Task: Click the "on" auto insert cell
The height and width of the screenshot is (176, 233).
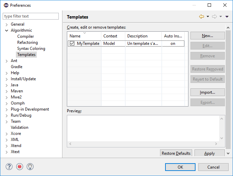Action: (x=173, y=43)
